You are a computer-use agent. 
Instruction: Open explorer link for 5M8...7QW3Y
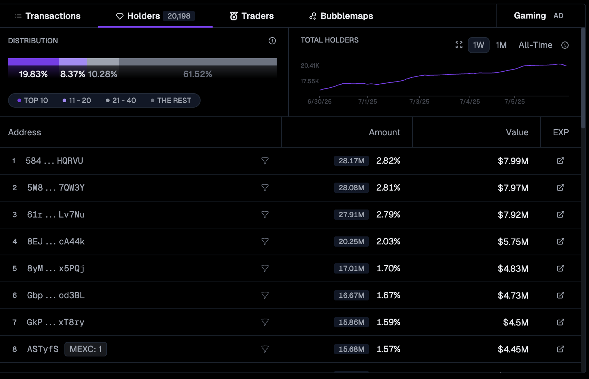click(x=560, y=188)
